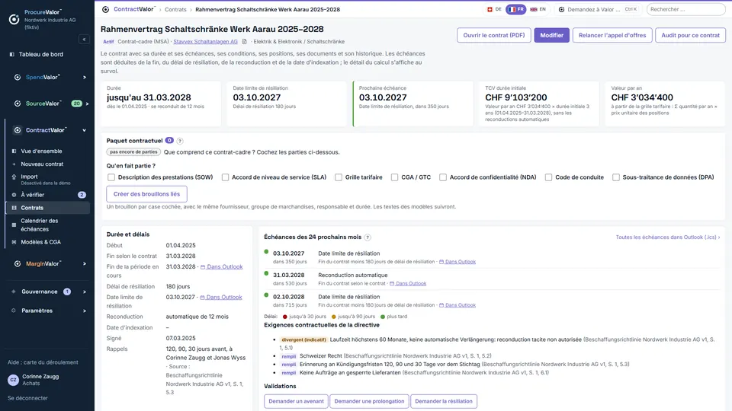Click the Calendrier des échéances icon
The height and width of the screenshot is (411, 732).
click(x=14, y=225)
